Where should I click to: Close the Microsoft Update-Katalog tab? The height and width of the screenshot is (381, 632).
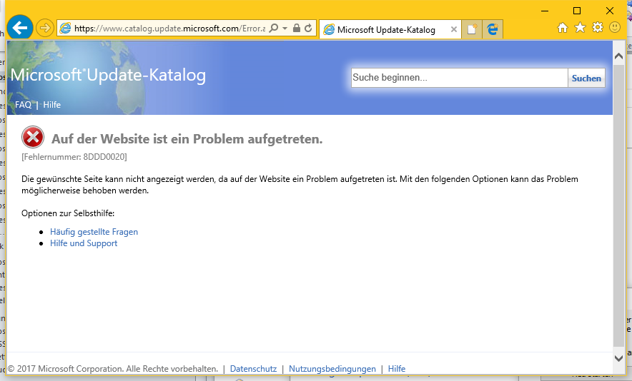454,29
